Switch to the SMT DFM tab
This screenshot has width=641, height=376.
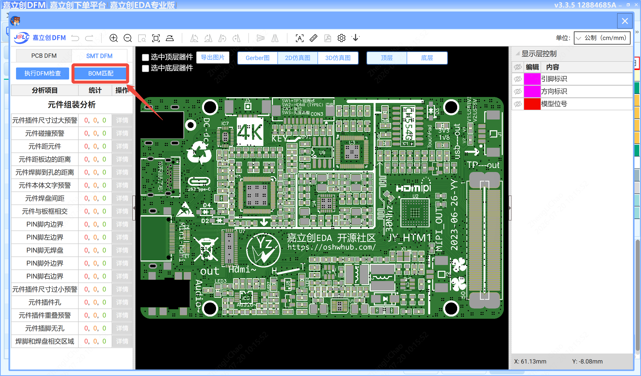tap(99, 56)
